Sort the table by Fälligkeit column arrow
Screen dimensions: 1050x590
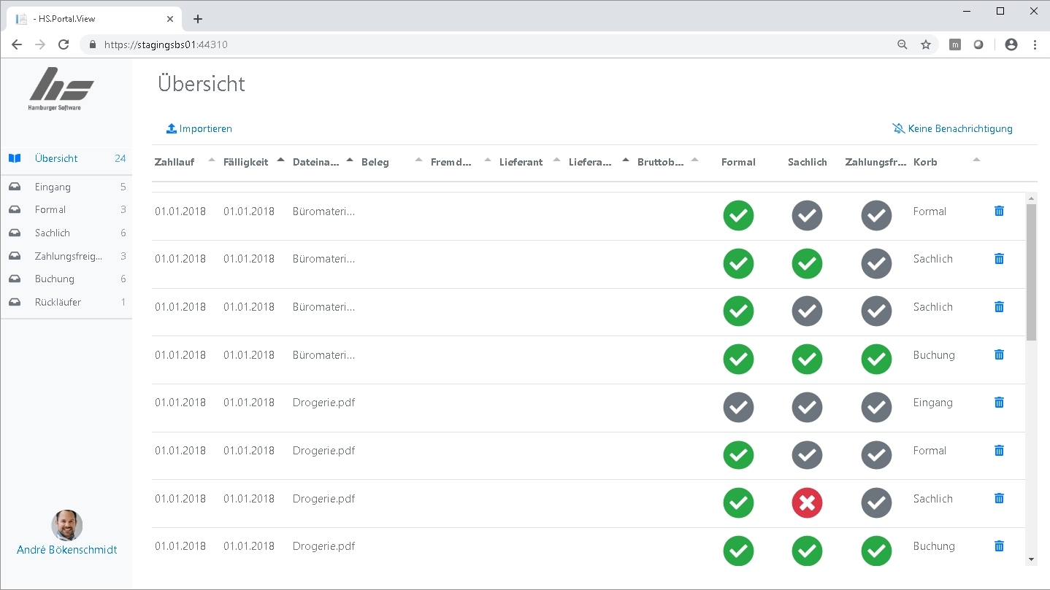point(280,160)
